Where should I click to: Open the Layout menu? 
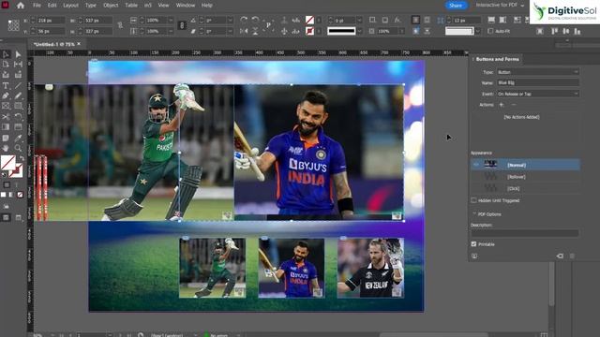[70, 6]
